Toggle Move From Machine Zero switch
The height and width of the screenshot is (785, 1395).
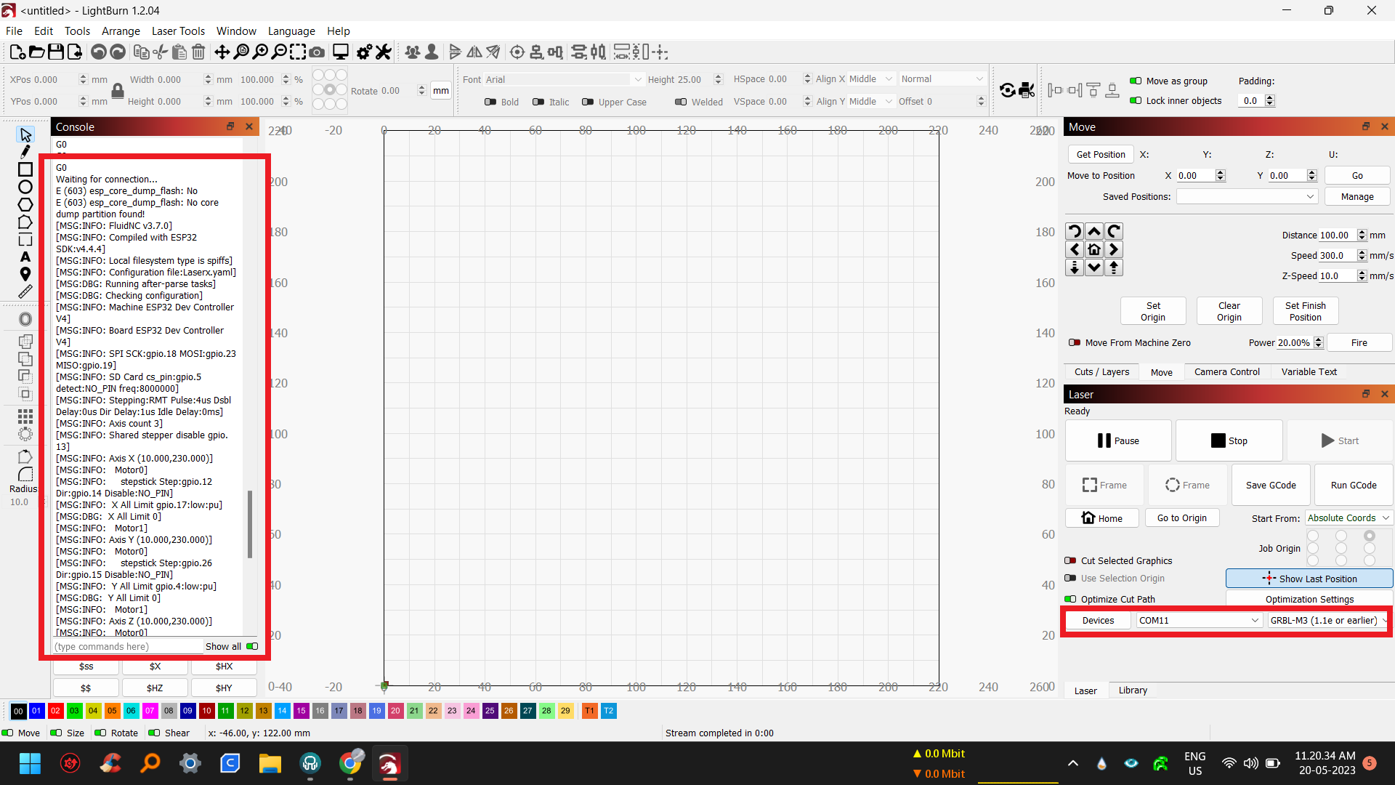point(1075,343)
